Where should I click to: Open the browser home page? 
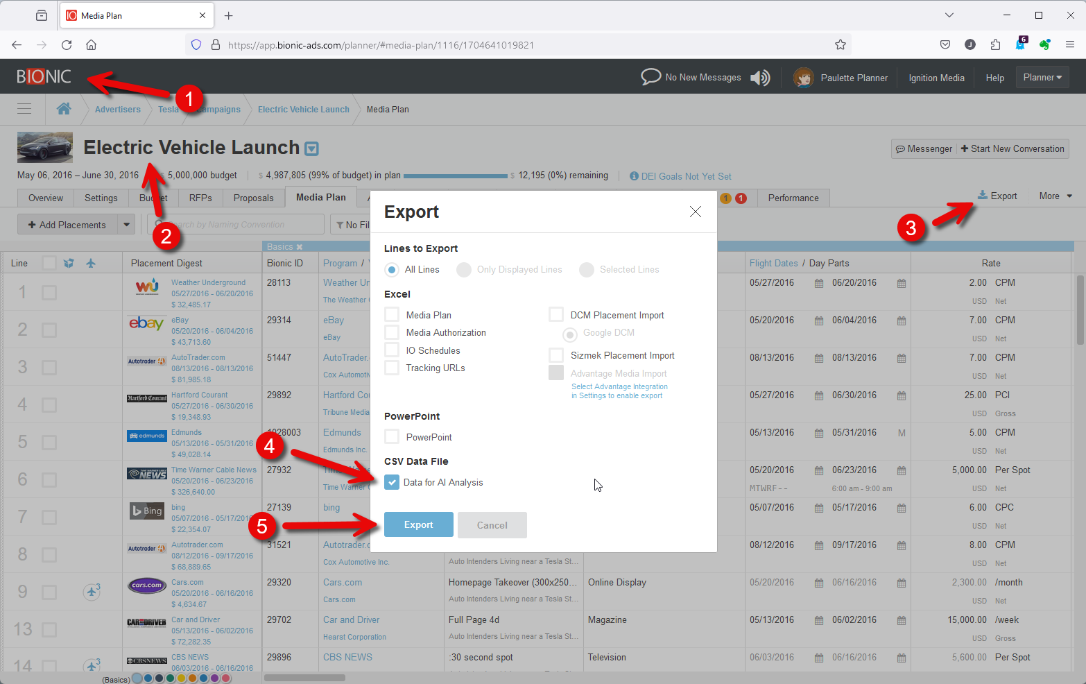pos(91,45)
